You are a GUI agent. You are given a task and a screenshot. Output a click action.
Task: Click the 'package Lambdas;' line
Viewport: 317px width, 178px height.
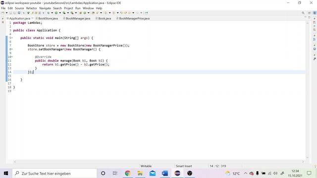point(28,23)
